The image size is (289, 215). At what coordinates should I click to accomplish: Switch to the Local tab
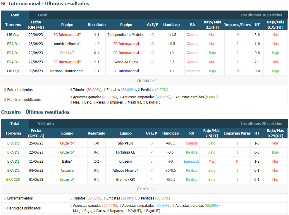(x=43, y=15)
